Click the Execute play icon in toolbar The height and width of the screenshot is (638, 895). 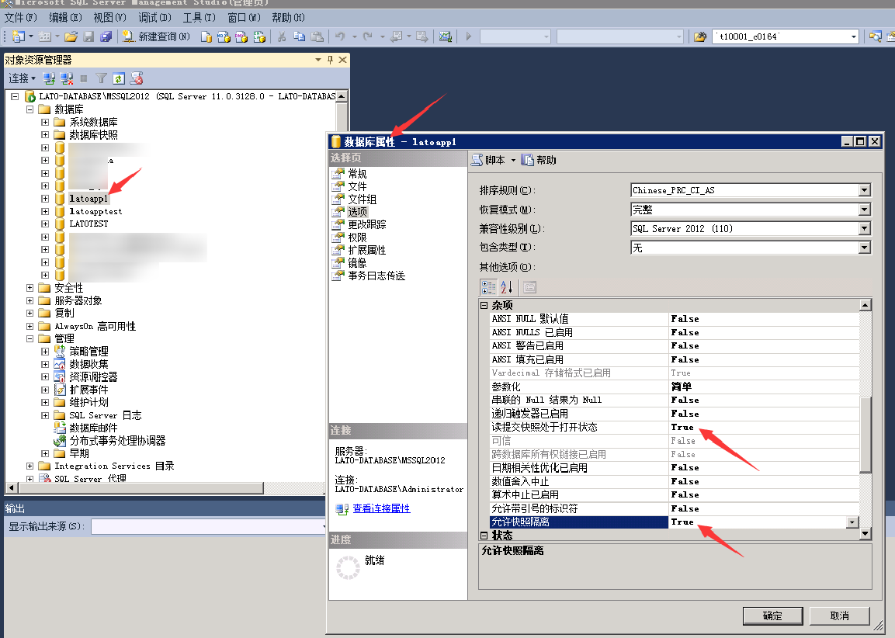click(468, 36)
